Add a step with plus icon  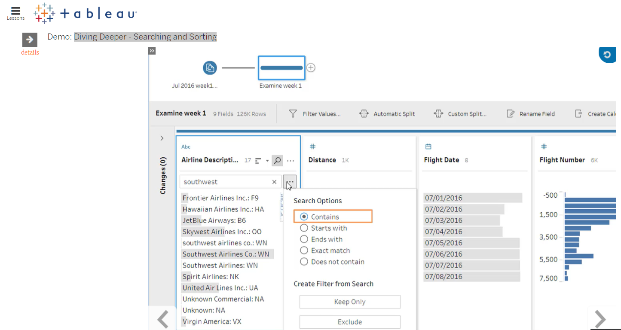[311, 68]
